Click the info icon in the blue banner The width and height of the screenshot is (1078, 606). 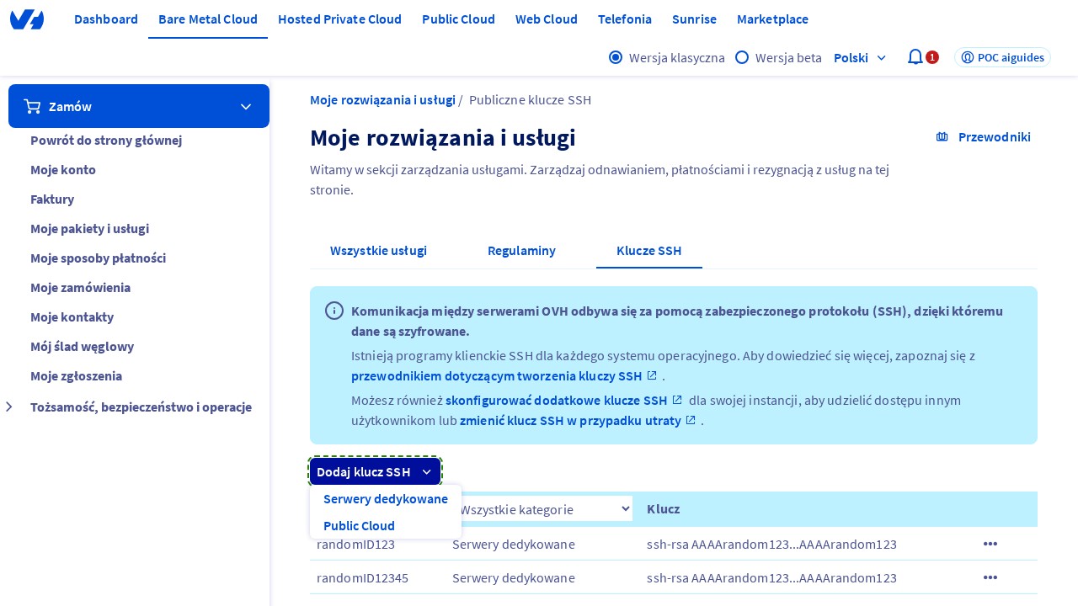(x=334, y=311)
